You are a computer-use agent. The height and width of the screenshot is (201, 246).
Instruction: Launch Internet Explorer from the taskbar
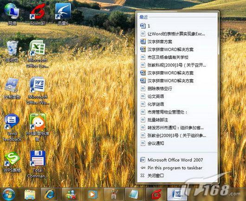coord(50,194)
